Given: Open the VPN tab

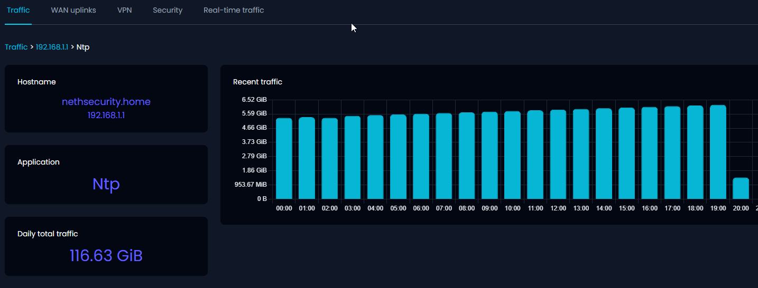Looking at the screenshot, I should (x=124, y=10).
